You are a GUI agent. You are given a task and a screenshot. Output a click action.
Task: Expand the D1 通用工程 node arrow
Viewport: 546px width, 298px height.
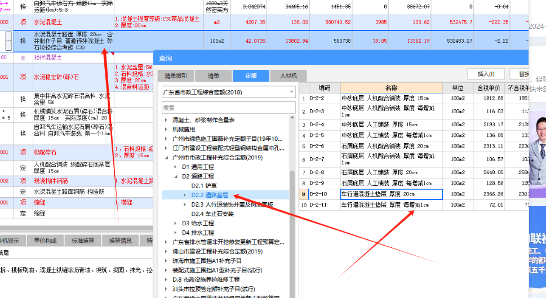(175, 167)
